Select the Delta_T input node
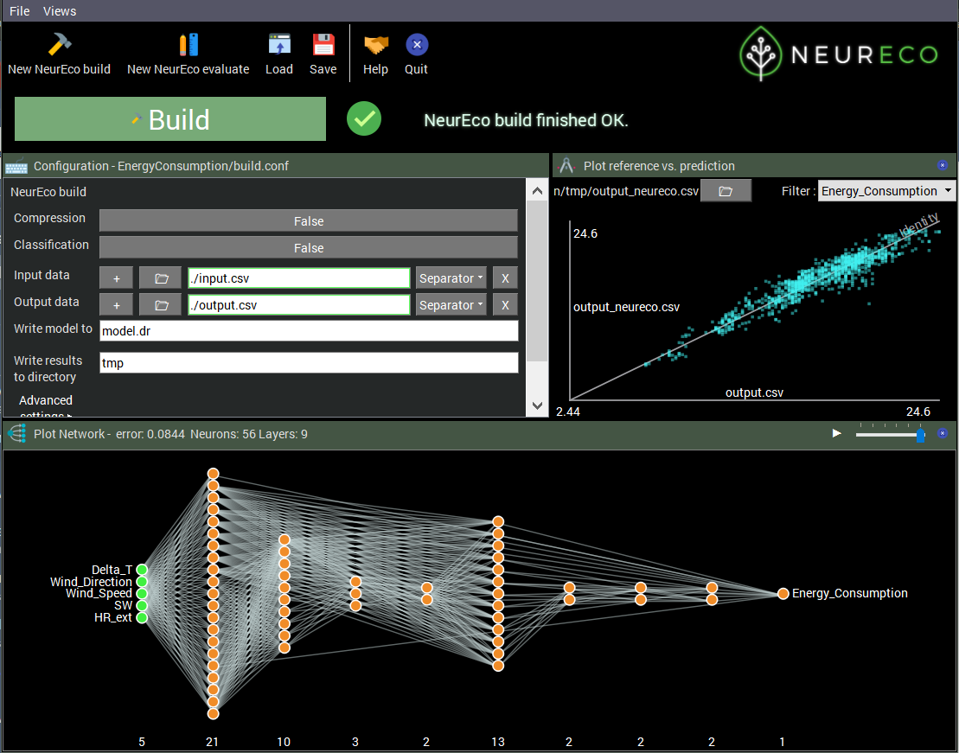The image size is (959, 753). (x=142, y=570)
